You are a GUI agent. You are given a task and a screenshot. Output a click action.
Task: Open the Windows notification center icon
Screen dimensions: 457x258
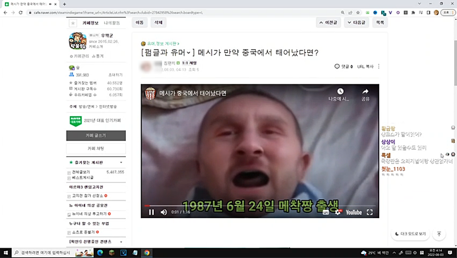coord(450,253)
